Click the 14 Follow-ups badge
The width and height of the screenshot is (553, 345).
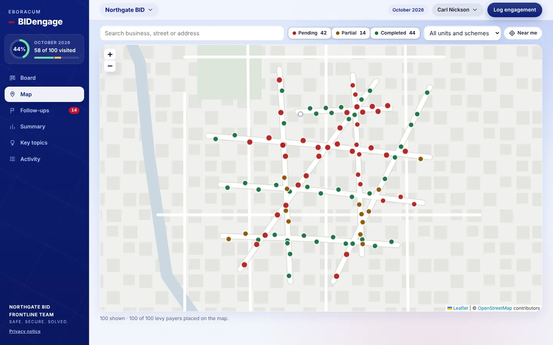coord(74,110)
